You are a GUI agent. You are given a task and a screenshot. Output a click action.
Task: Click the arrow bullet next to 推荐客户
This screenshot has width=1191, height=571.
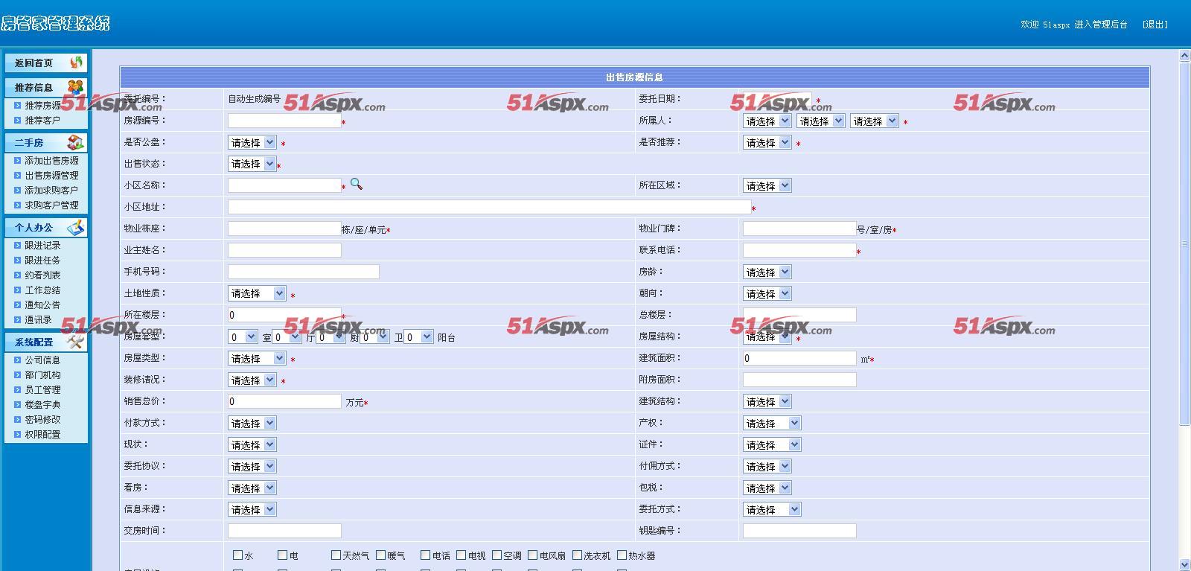tap(18, 120)
